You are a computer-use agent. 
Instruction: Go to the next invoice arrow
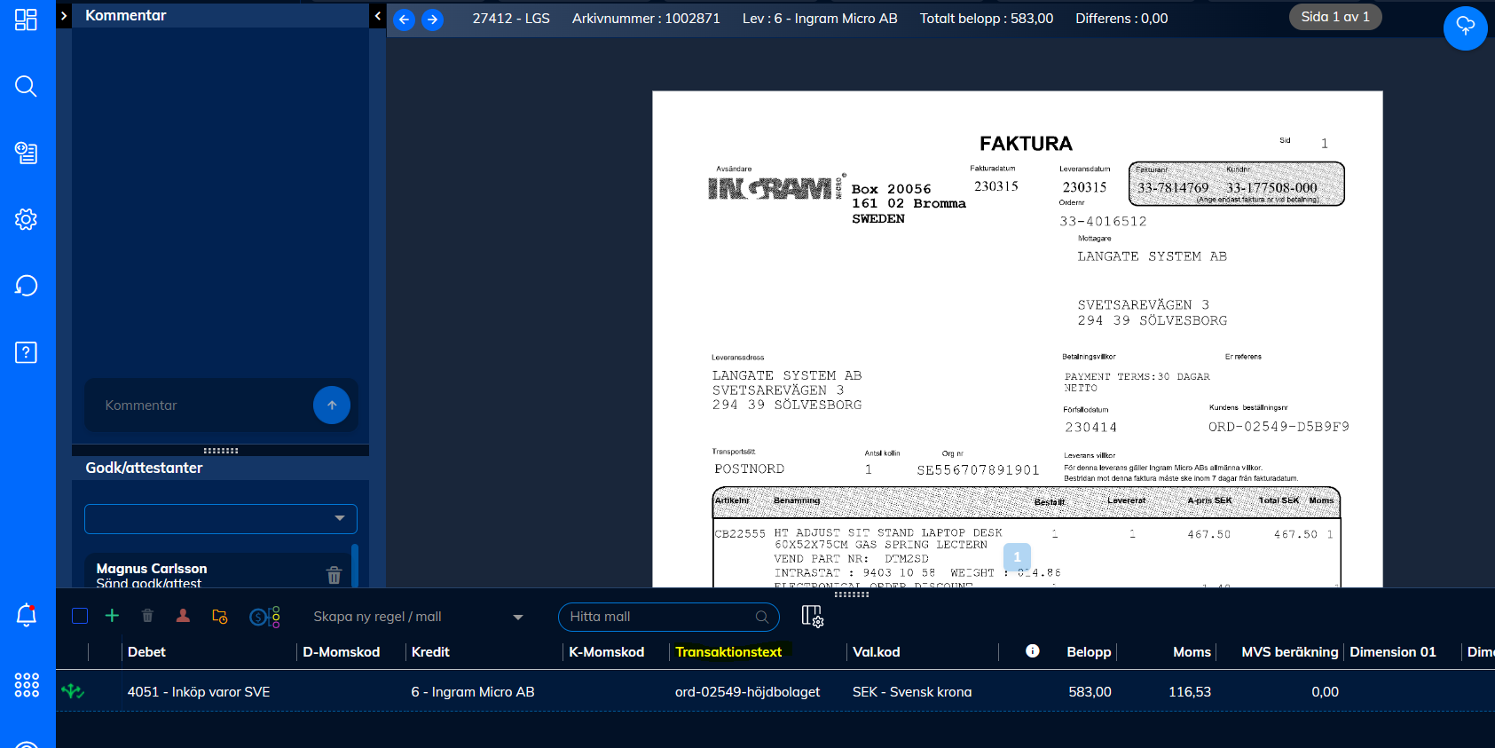(432, 20)
